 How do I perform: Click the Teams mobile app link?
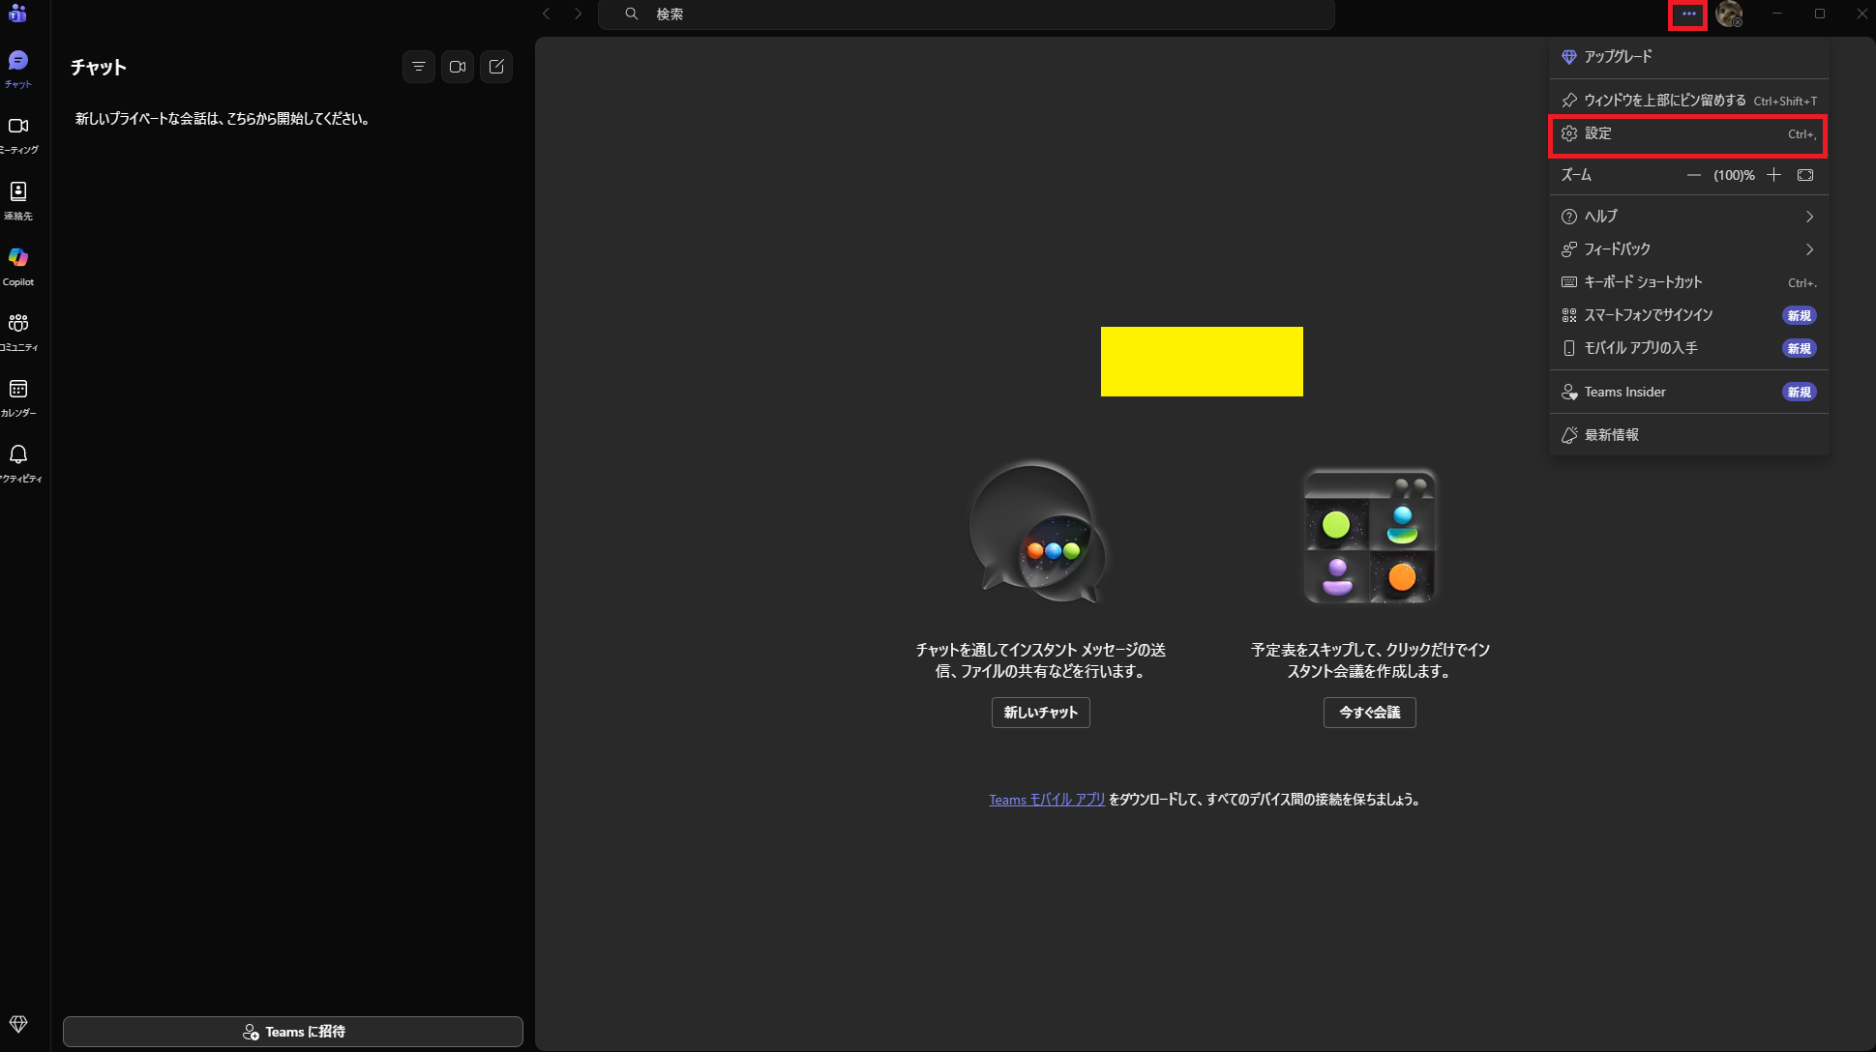[1046, 800]
